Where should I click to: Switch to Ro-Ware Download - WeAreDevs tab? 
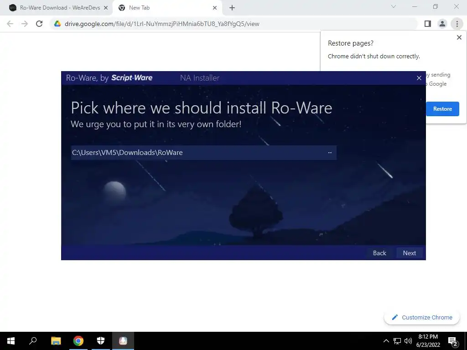pos(59,8)
